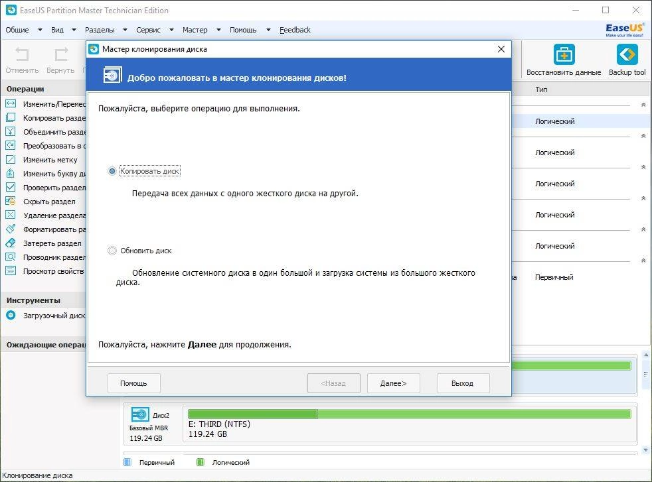Click the Проверить раздел check icon
The image size is (652, 482).
click(11, 187)
